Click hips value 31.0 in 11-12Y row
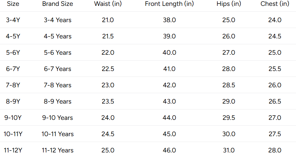296x157 pixels. 229,150
